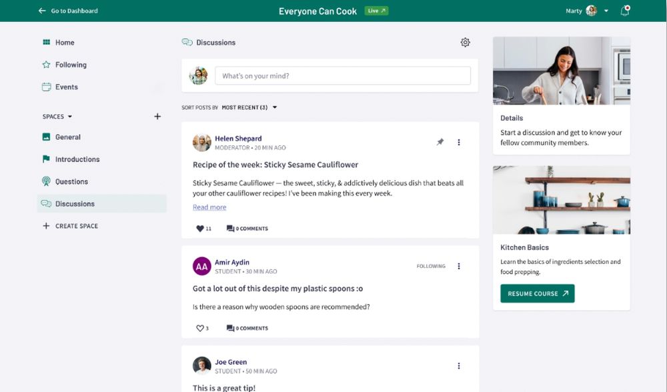Open the Most Recent sort dropdown
This screenshot has height=392, width=667.
tap(249, 107)
